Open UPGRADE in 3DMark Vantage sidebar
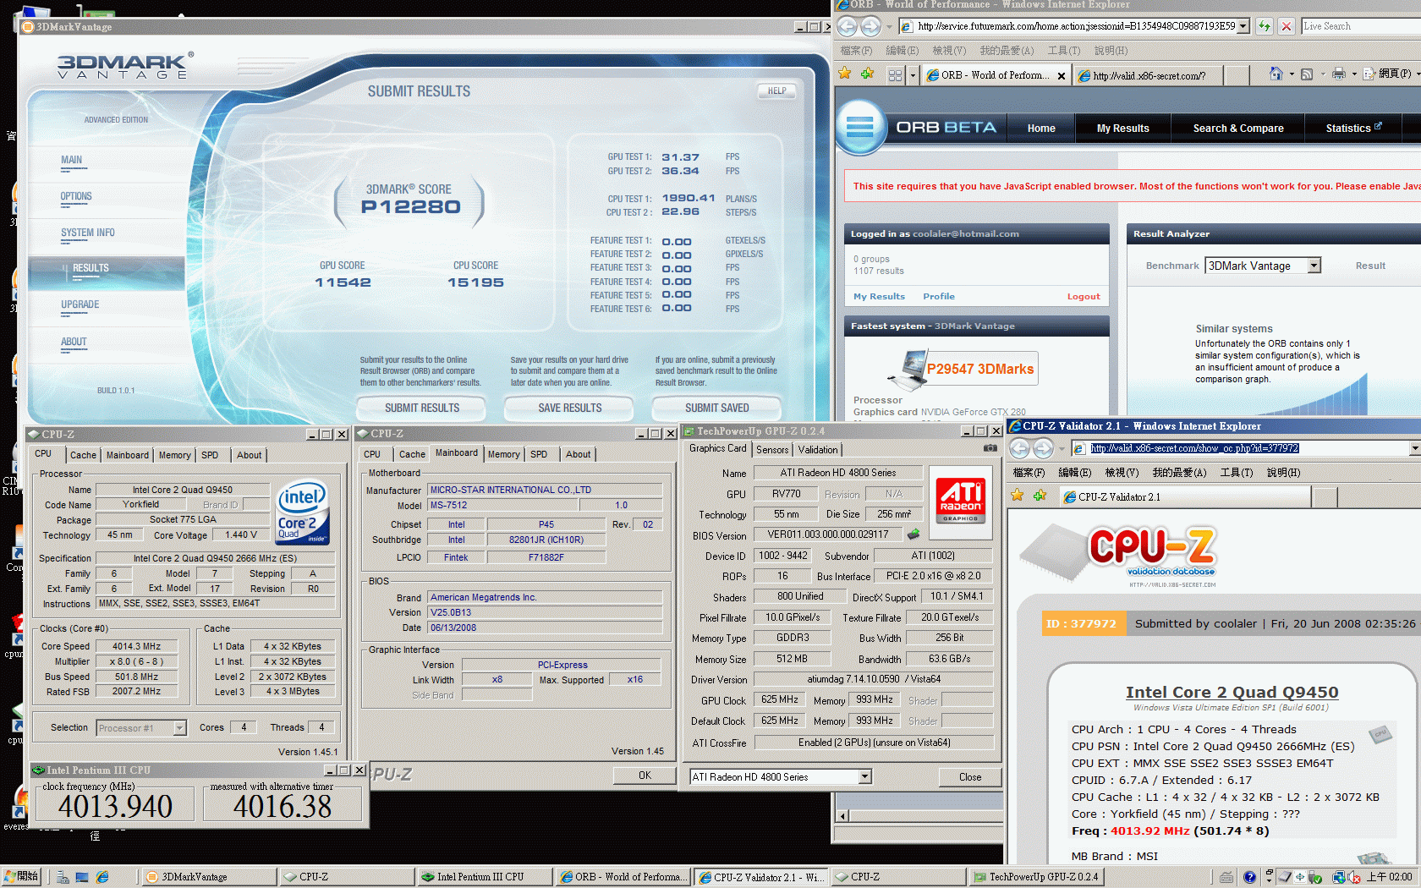 point(80,304)
